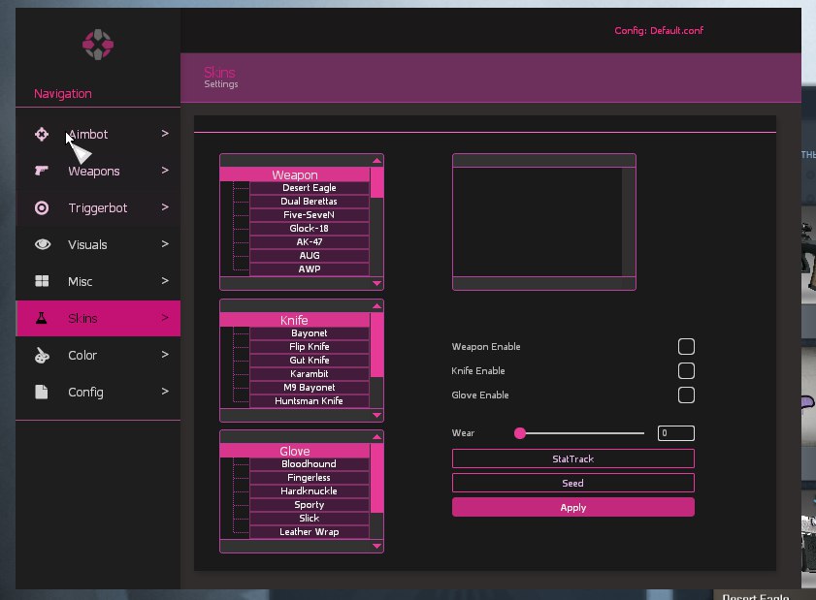Image resolution: width=816 pixels, height=600 pixels.
Task: Click the Apply button
Action: [573, 508]
